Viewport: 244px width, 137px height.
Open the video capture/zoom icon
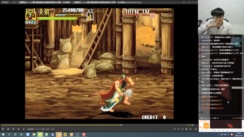click(182, 129)
